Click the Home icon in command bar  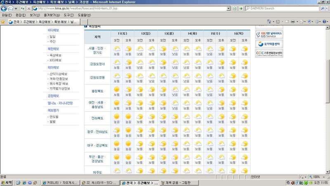[269, 21]
